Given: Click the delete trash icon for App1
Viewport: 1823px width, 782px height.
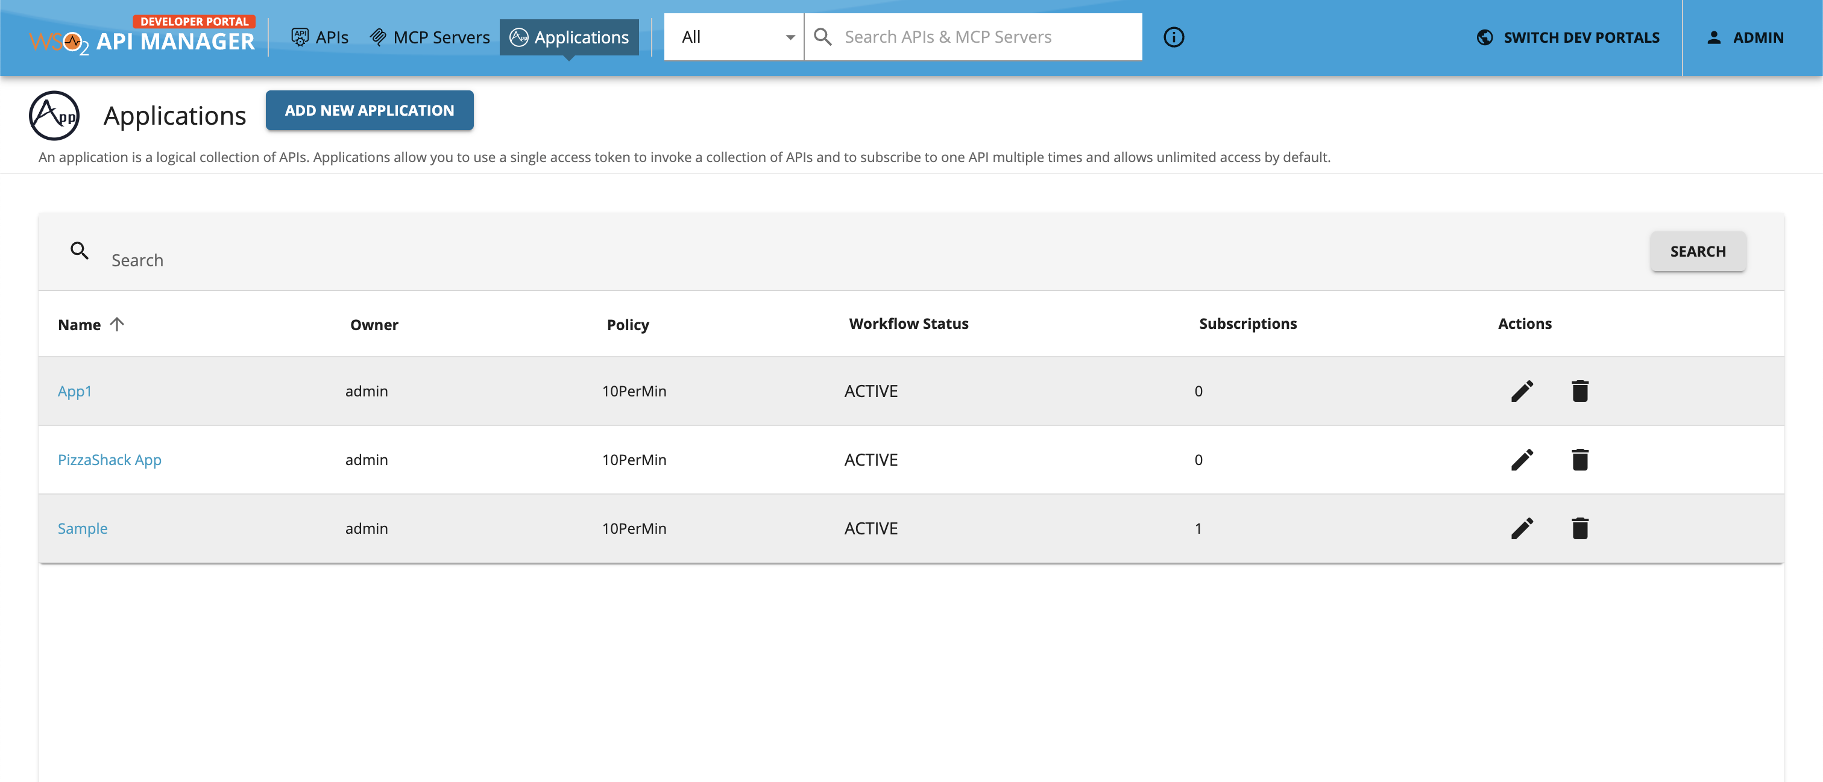Looking at the screenshot, I should tap(1581, 390).
